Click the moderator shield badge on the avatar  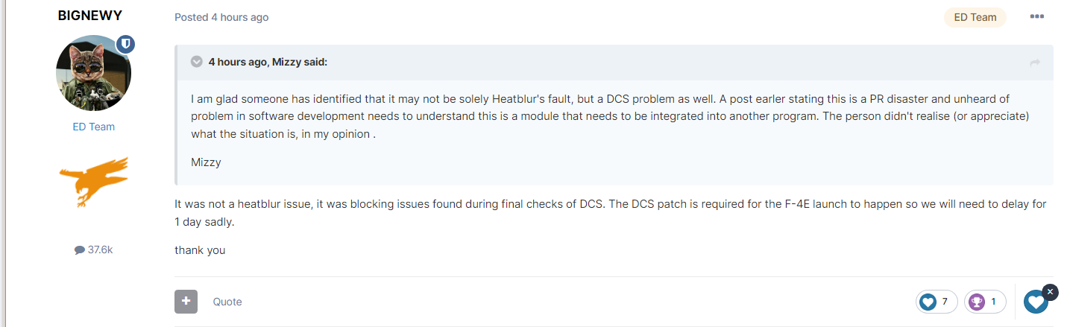pyautogui.click(x=126, y=44)
